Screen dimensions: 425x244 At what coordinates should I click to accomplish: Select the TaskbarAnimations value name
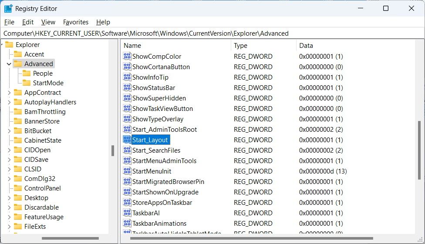159,224
